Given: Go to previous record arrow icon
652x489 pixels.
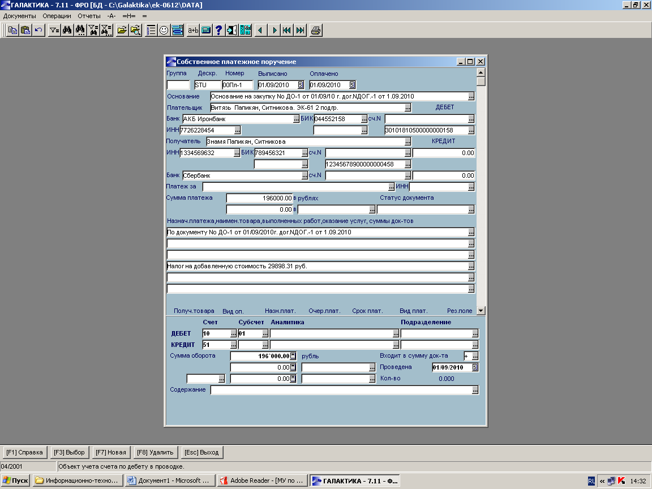Looking at the screenshot, I should (x=260, y=31).
